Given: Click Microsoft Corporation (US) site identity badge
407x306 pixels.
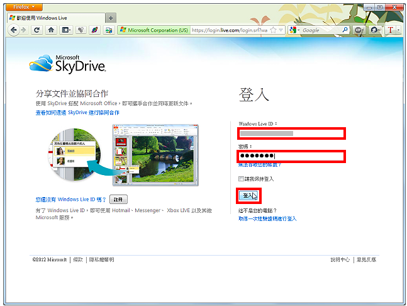Looking at the screenshot, I should [154, 30].
